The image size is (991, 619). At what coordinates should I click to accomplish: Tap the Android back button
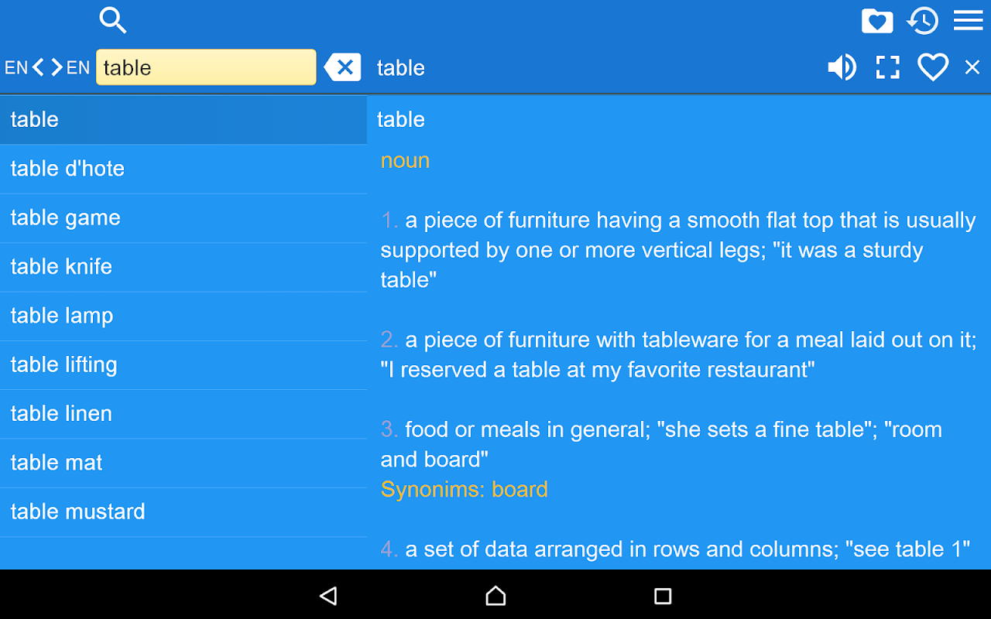click(328, 595)
